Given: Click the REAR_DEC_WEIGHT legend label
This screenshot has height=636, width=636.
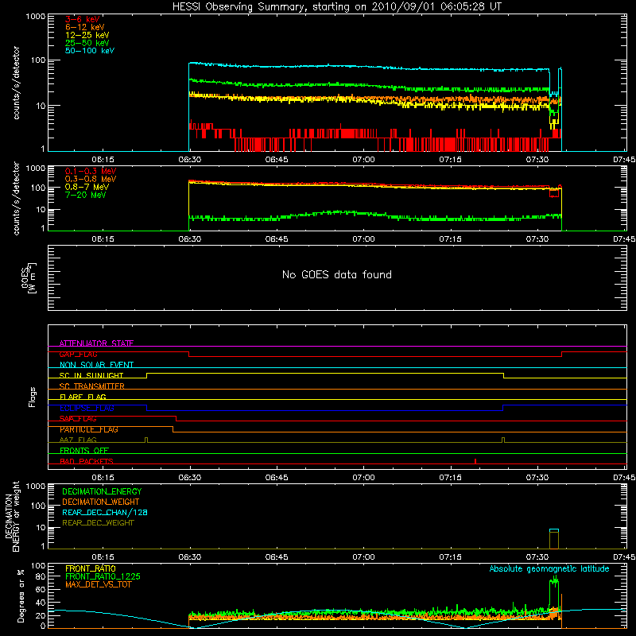Looking at the screenshot, I should 98,523.
